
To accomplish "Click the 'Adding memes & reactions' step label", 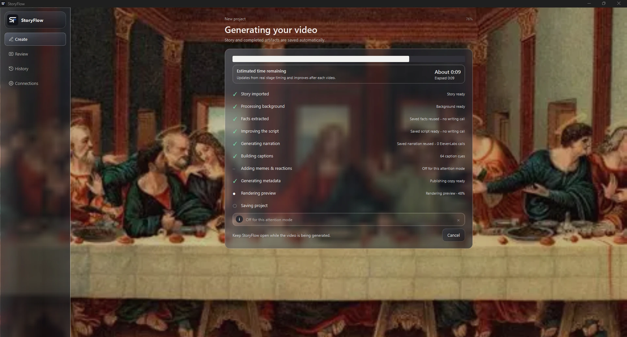I will coord(266,168).
